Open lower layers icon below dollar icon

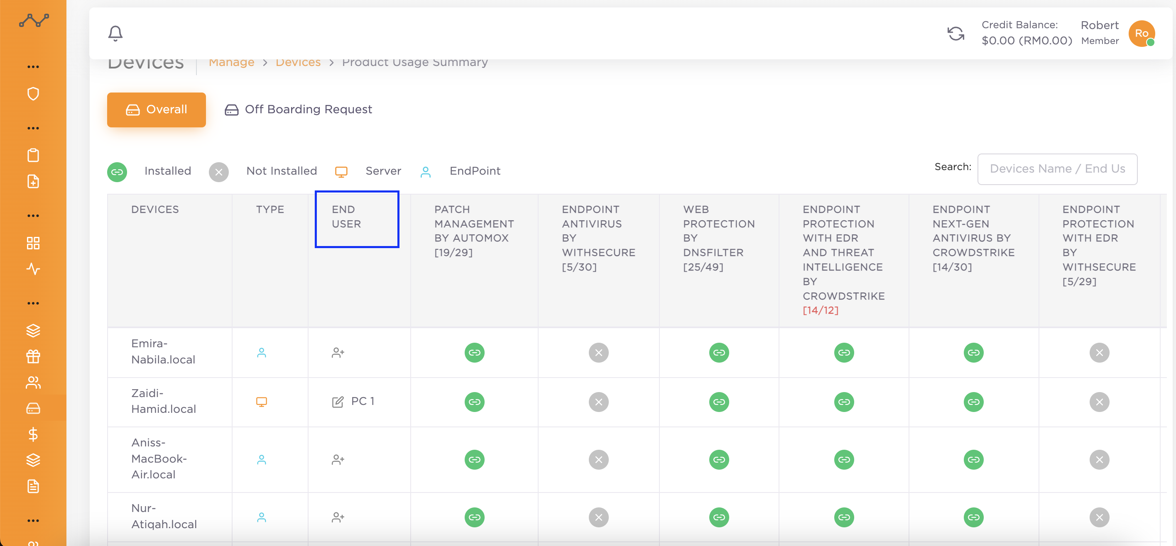[33, 460]
